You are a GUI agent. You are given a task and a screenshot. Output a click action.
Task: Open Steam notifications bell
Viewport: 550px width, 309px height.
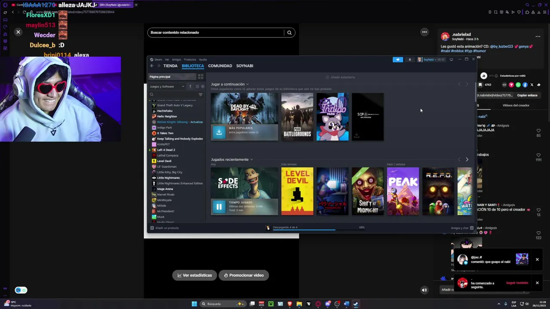click(x=409, y=60)
